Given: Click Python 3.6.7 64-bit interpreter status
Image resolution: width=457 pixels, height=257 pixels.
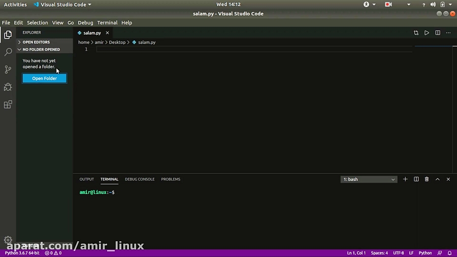Looking at the screenshot, I should click(x=22, y=253).
